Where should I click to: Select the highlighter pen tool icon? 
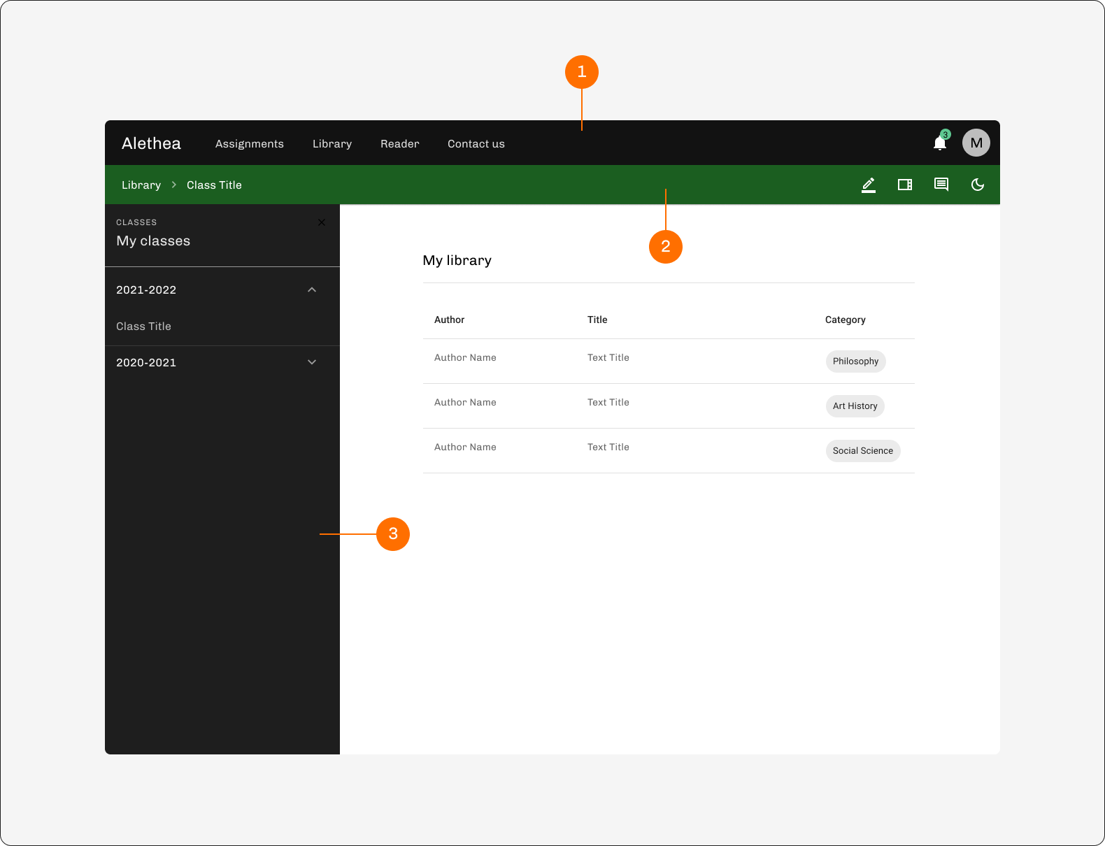(869, 185)
